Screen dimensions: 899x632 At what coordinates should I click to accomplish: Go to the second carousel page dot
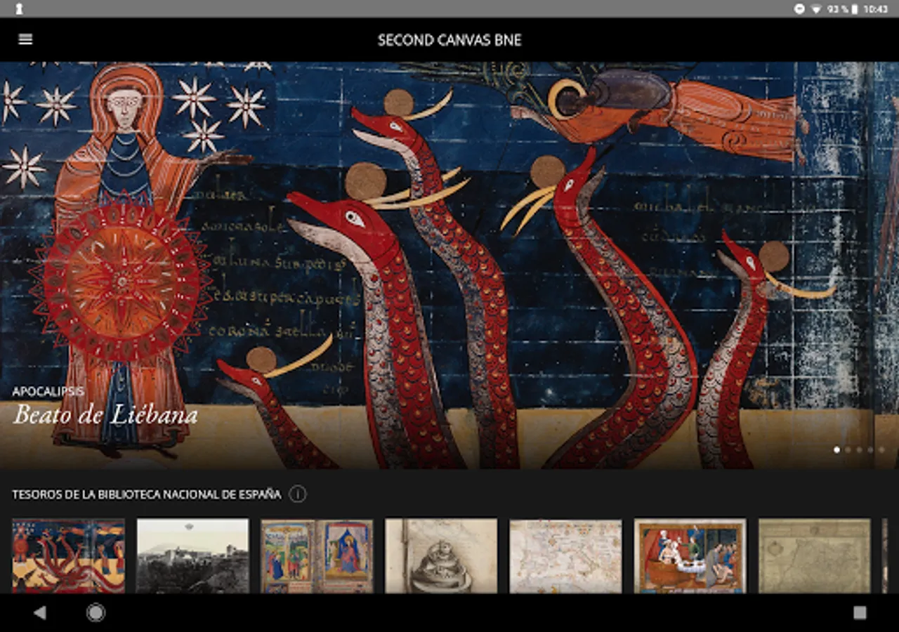click(848, 449)
